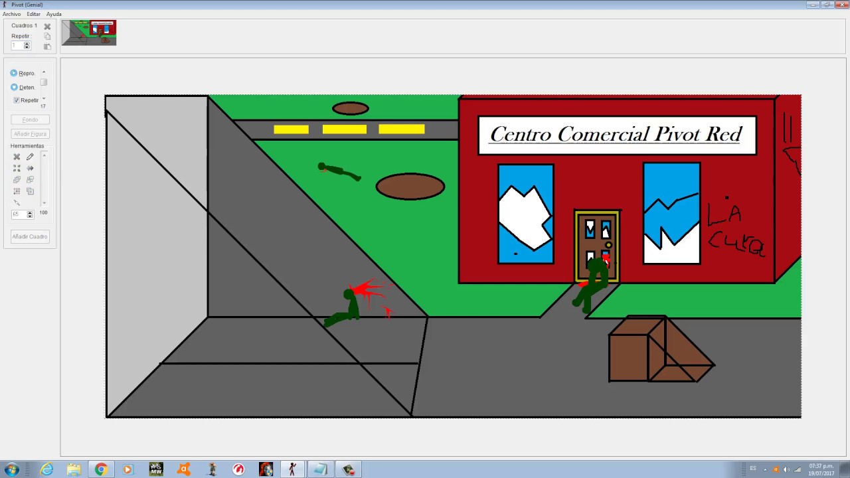Open the network signal tray icon
850x478 pixels.
click(798, 469)
